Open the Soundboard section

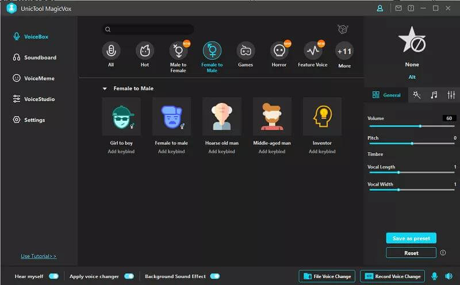point(34,57)
